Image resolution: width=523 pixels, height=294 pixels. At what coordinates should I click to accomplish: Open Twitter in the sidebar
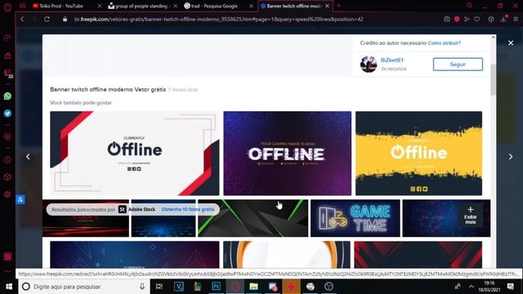tap(7, 114)
